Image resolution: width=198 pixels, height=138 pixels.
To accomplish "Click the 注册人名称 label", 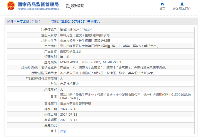I will pyautogui.click(x=49, y=35).
